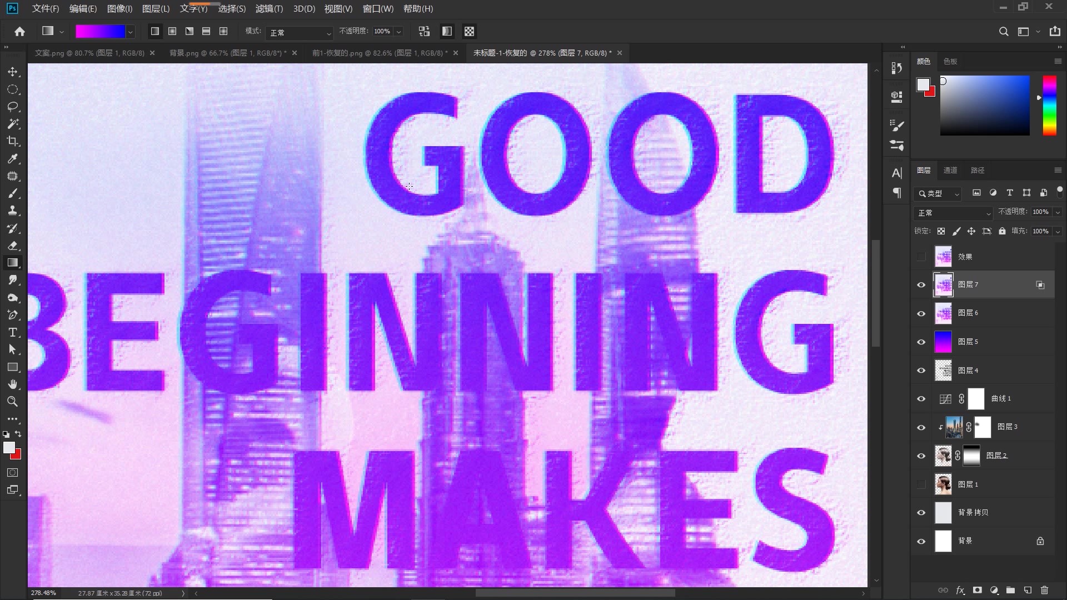Choose the radial gradient option

pos(172,32)
